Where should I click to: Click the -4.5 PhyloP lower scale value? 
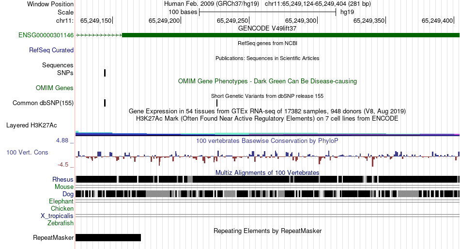click(x=63, y=165)
